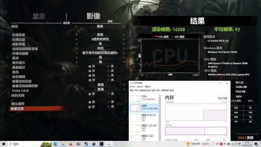Viewport: 261px width, 147px height.
Task: Open the 文件(F) menu in Task Manager
Action: 132,87
